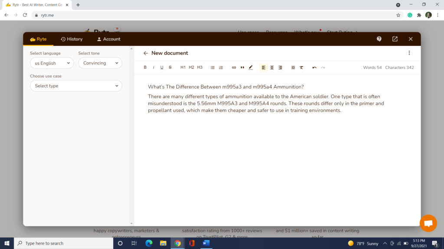Insert a bulleted list

pyautogui.click(x=212, y=67)
